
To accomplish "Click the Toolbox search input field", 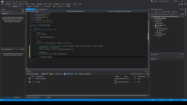I will point(11,11).
